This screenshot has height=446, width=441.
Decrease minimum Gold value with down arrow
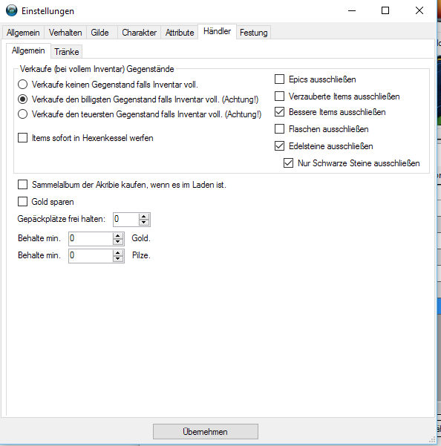point(117,242)
